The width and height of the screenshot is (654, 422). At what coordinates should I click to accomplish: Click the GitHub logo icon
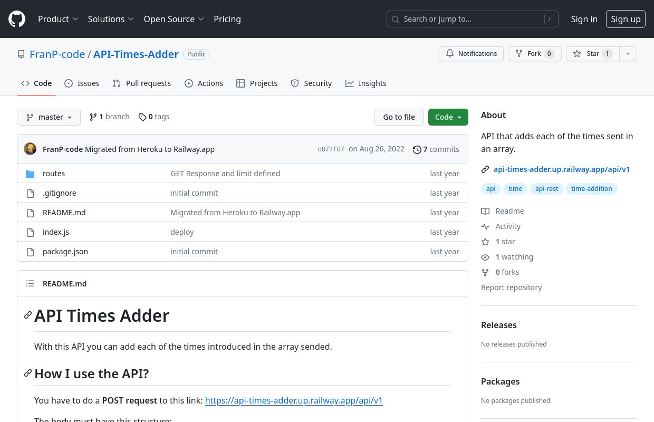click(x=17, y=19)
